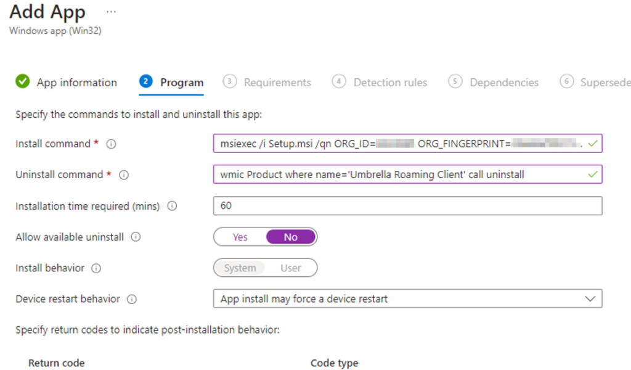This screenshot has height=370, width=631.
Task: Open the Dependencies step tab
Action: click(503, 82)
